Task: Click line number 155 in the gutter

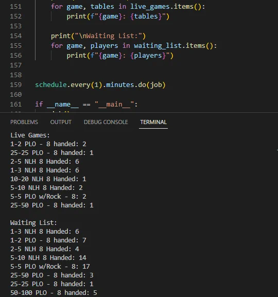Action: coord(16,46)
